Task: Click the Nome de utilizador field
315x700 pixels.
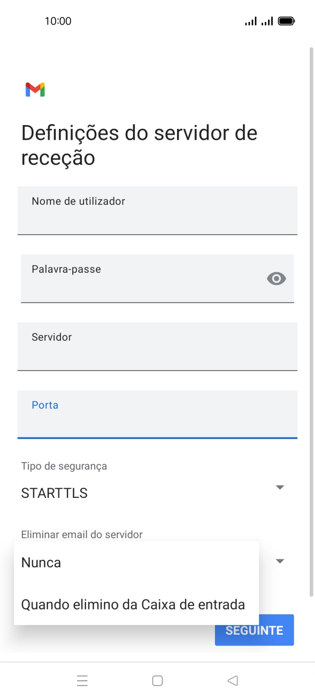Action: click(x=157, y=211)
